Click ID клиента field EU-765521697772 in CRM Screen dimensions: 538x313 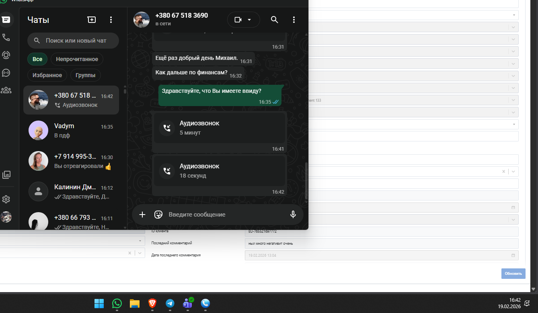382,231
